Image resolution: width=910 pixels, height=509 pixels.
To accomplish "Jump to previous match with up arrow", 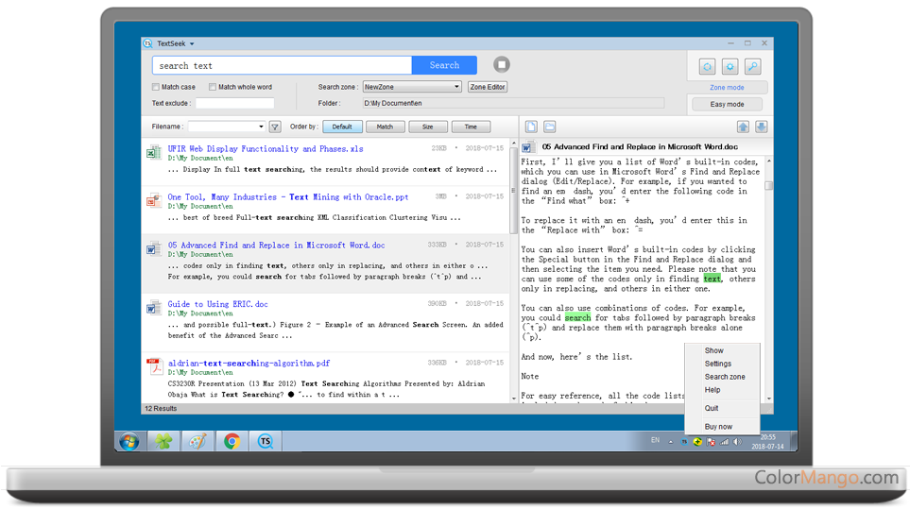I will pyautogui.click(x=743, y=127).
